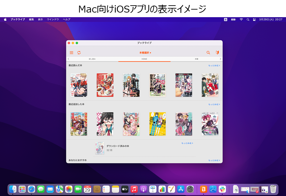Open the Trash in the Dock

point(273,189)
